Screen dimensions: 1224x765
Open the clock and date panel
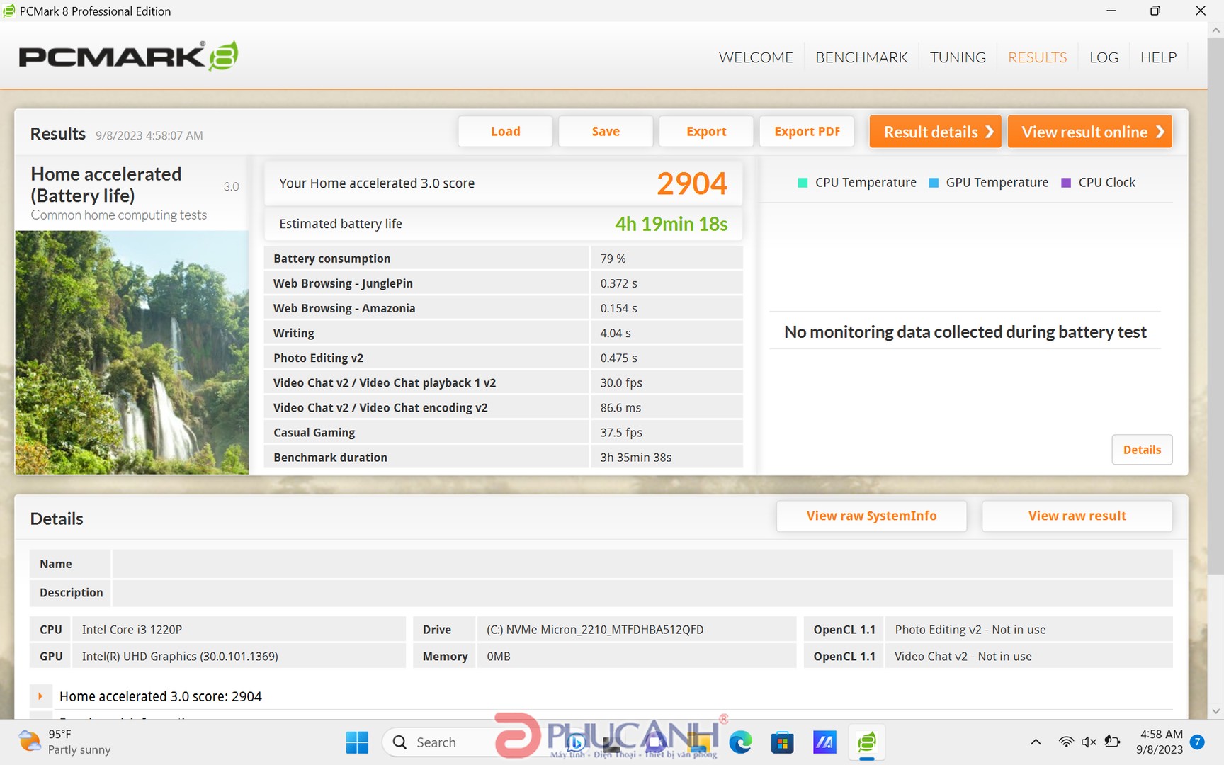[1160, 742]
